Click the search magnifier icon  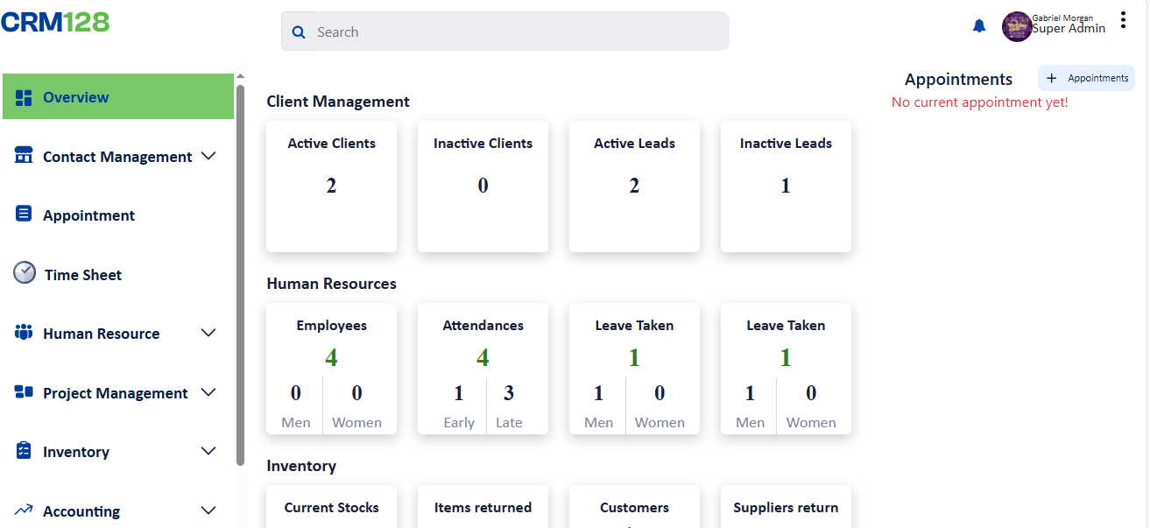pos(299,32)
